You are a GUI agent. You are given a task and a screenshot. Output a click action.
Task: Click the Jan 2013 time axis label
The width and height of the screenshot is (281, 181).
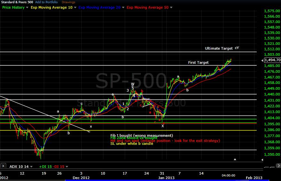pyautogui.click(x=166, y=177)
